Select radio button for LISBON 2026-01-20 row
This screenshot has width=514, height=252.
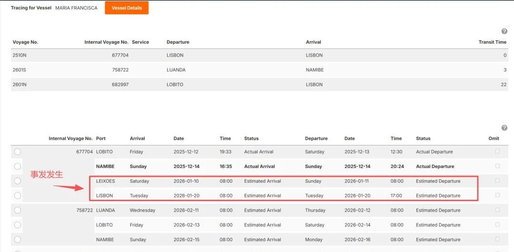coord(18,195)
